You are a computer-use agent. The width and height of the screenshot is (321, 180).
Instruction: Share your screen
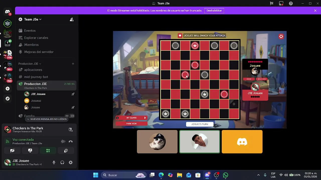30,150
